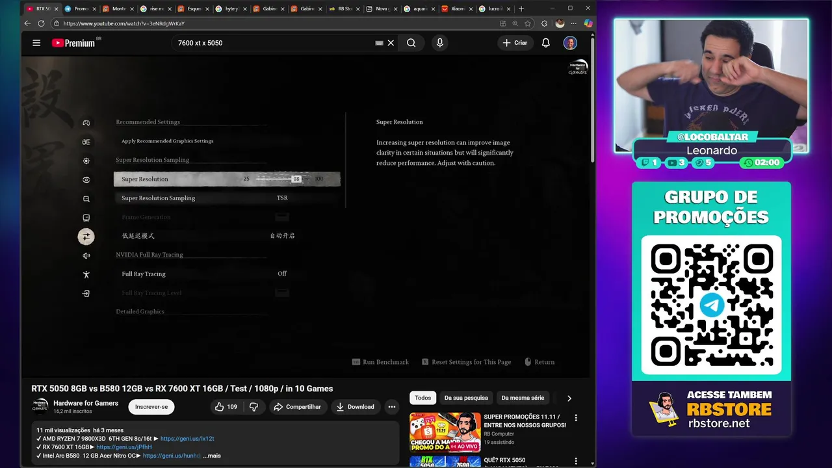Viewport: 832px width, 468px height.
Task: Dislike the video
Action: click(x=253, y=407)
